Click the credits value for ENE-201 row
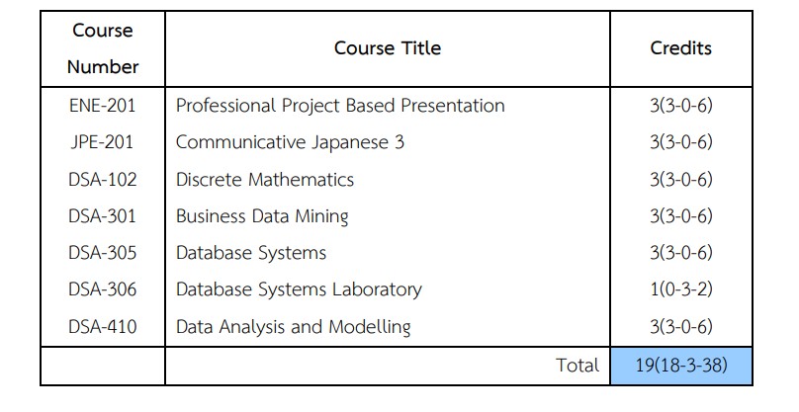This screenshot has width=799, height=412. pos(680,106)
